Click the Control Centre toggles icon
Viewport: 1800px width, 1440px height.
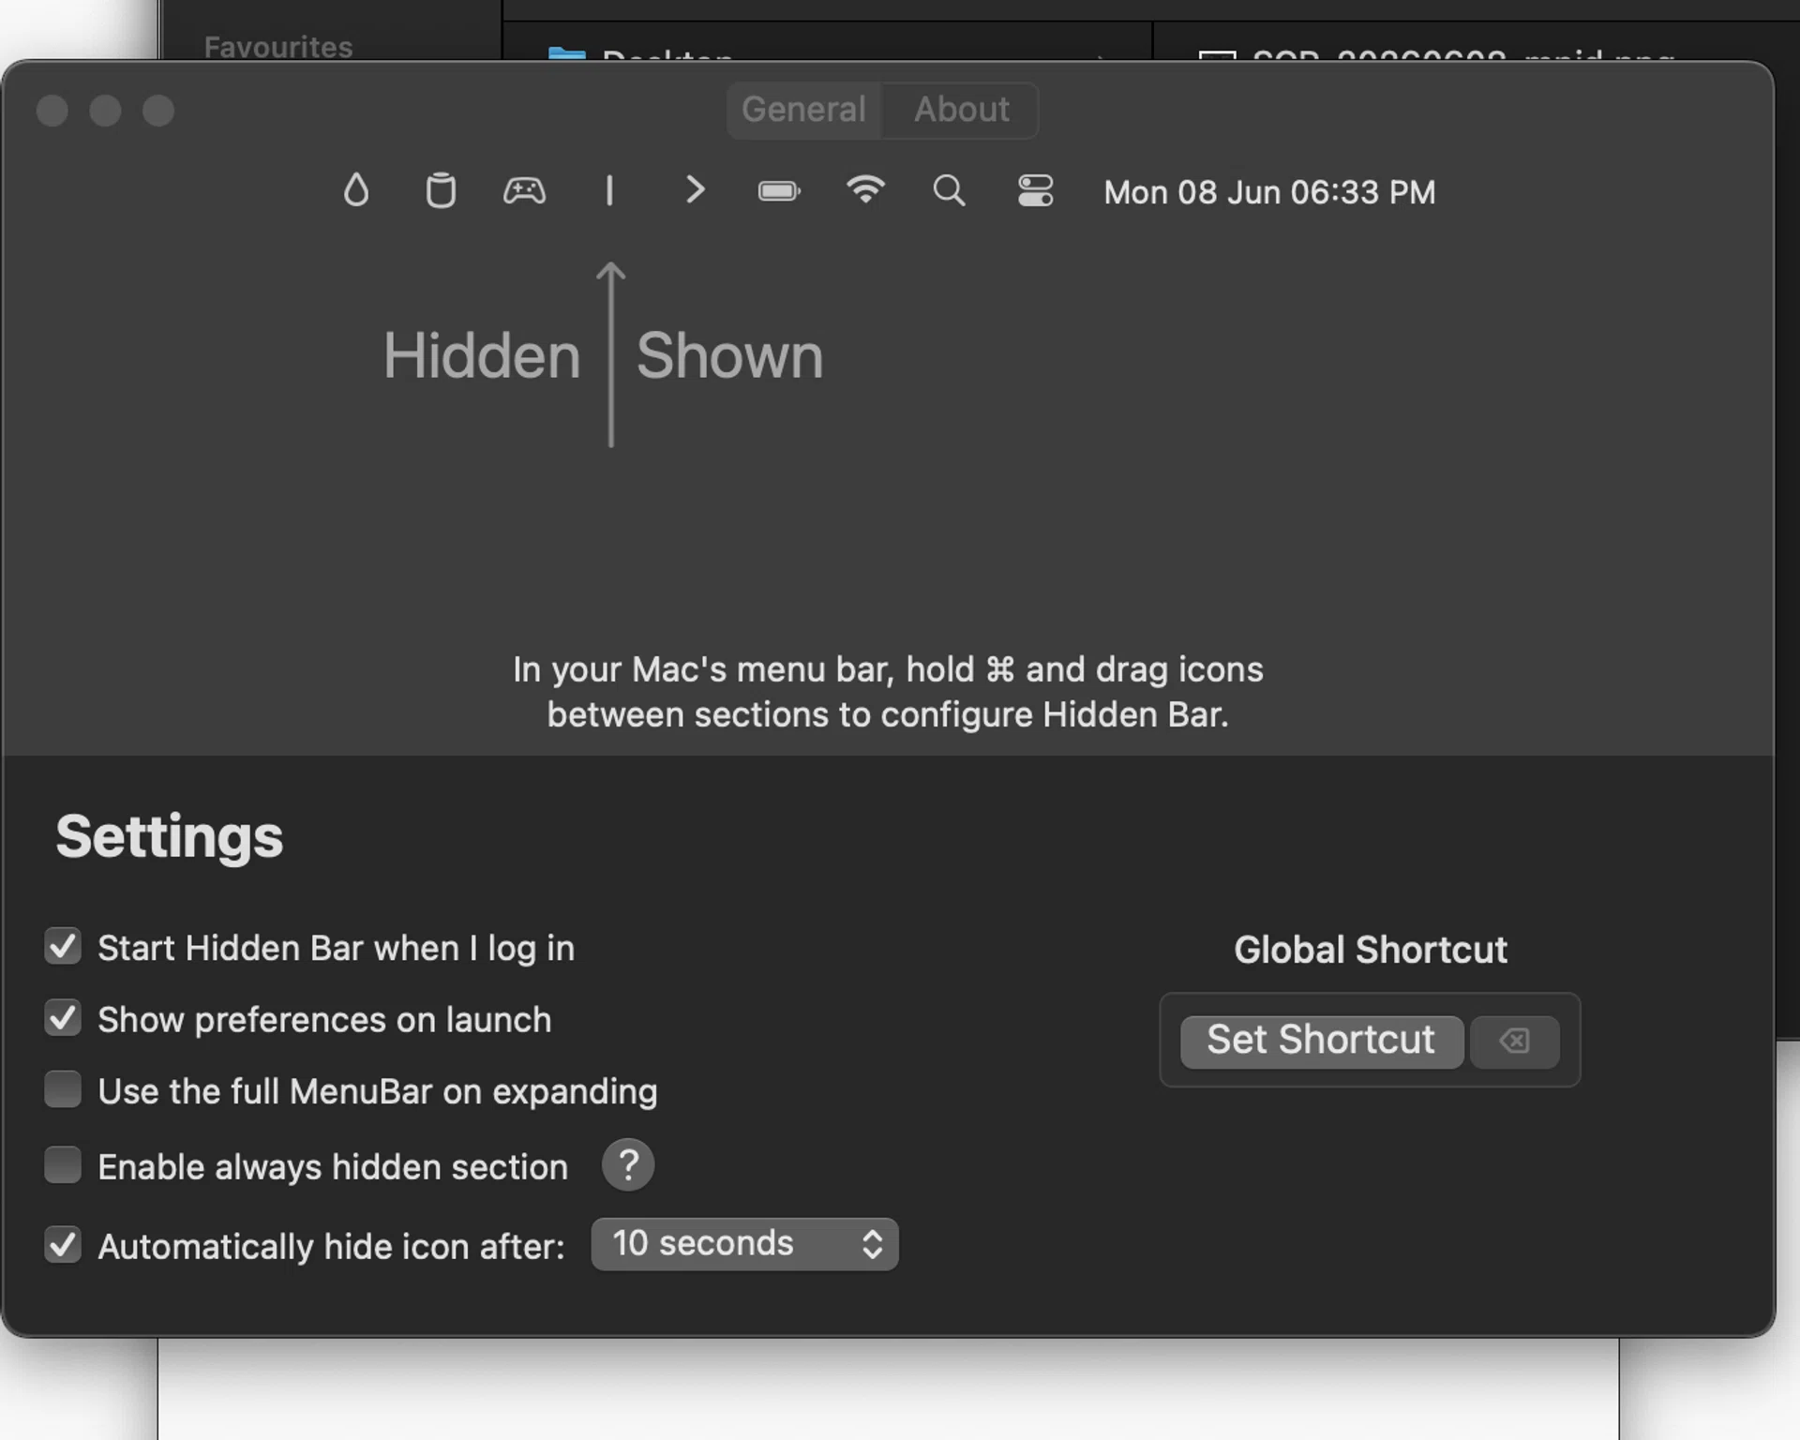[1035, 190]
